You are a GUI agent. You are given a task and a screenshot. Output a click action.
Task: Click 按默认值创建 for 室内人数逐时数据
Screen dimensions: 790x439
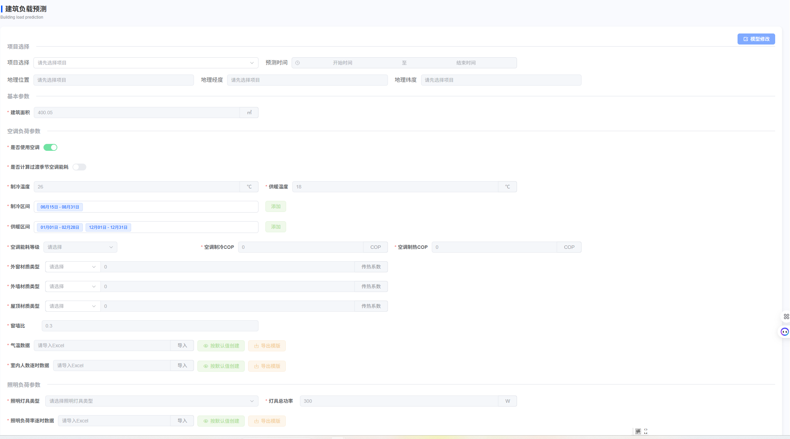click(221, 366)
